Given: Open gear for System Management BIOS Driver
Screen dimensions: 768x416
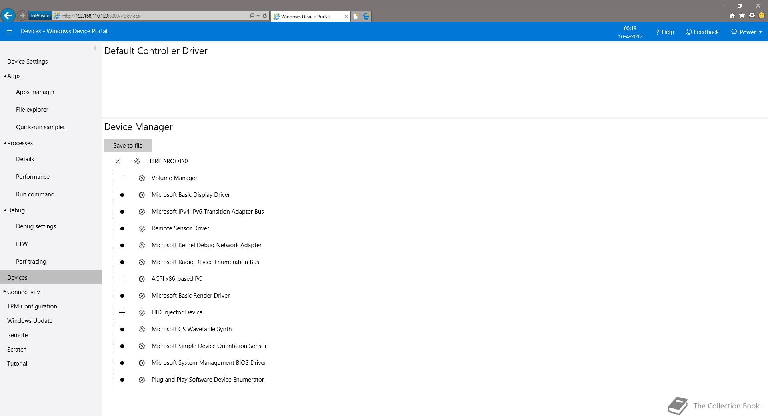Looking at the screenshot, I should point(142,363).
